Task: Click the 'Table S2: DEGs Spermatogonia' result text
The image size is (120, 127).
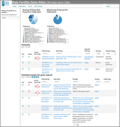Action: tap(81, 91)
